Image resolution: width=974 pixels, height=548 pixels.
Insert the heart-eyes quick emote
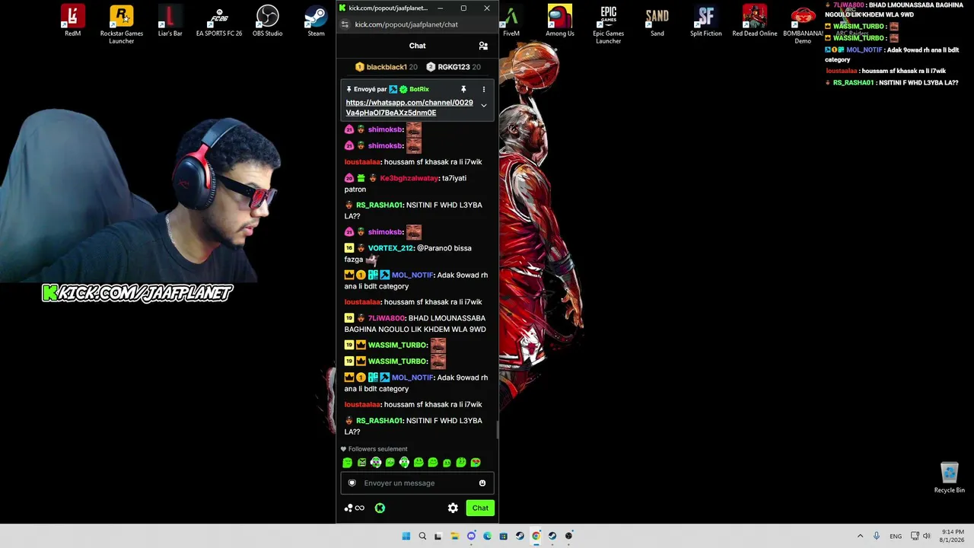click(x=476, y=462)
